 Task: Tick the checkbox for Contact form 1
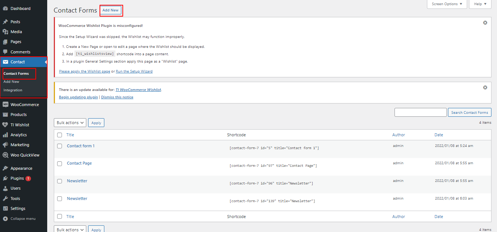pos(59,146)
